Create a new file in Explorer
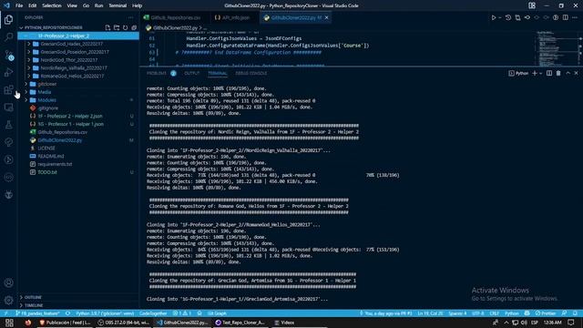Viewport: 583px width, 328px height. [107, 27]
